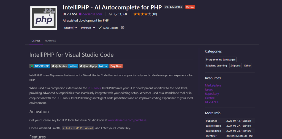Click the IntelliPHP for Visual Studio Code heading
Screen dimensions: 282x139
71,55
